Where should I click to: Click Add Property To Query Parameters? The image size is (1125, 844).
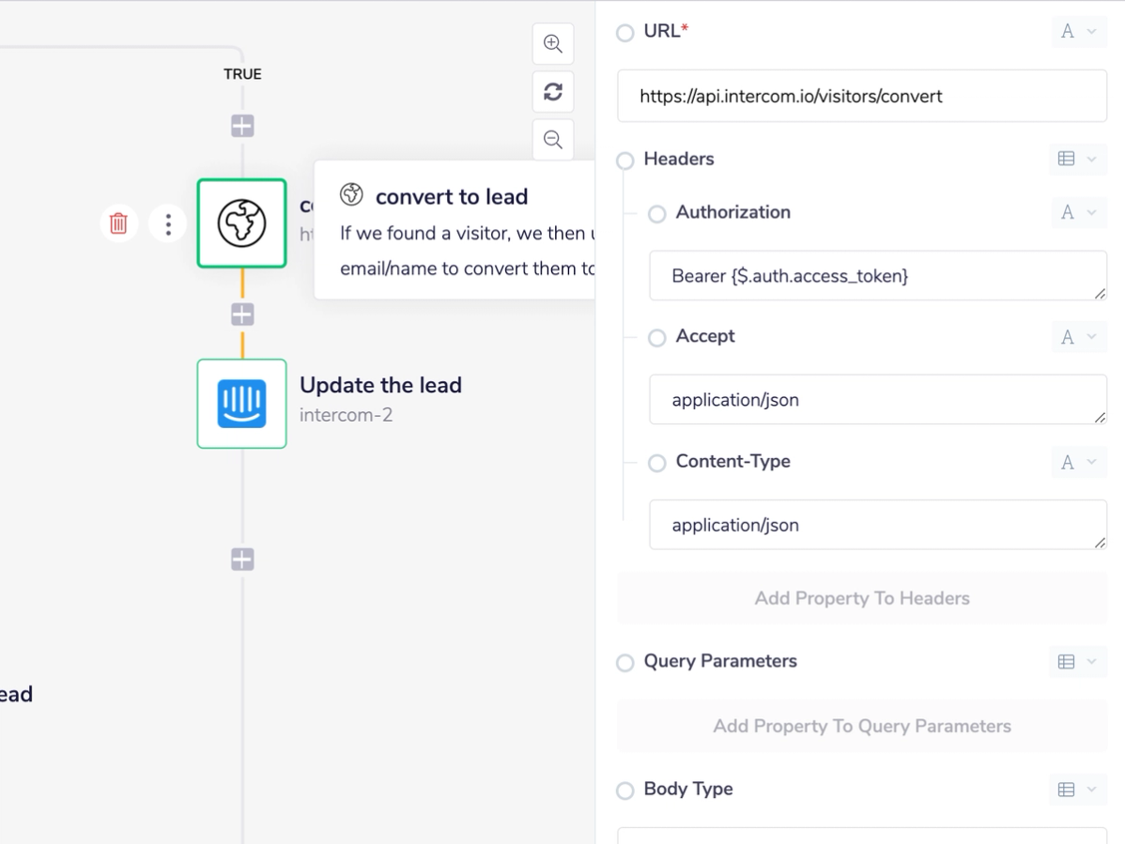(862, 727)
